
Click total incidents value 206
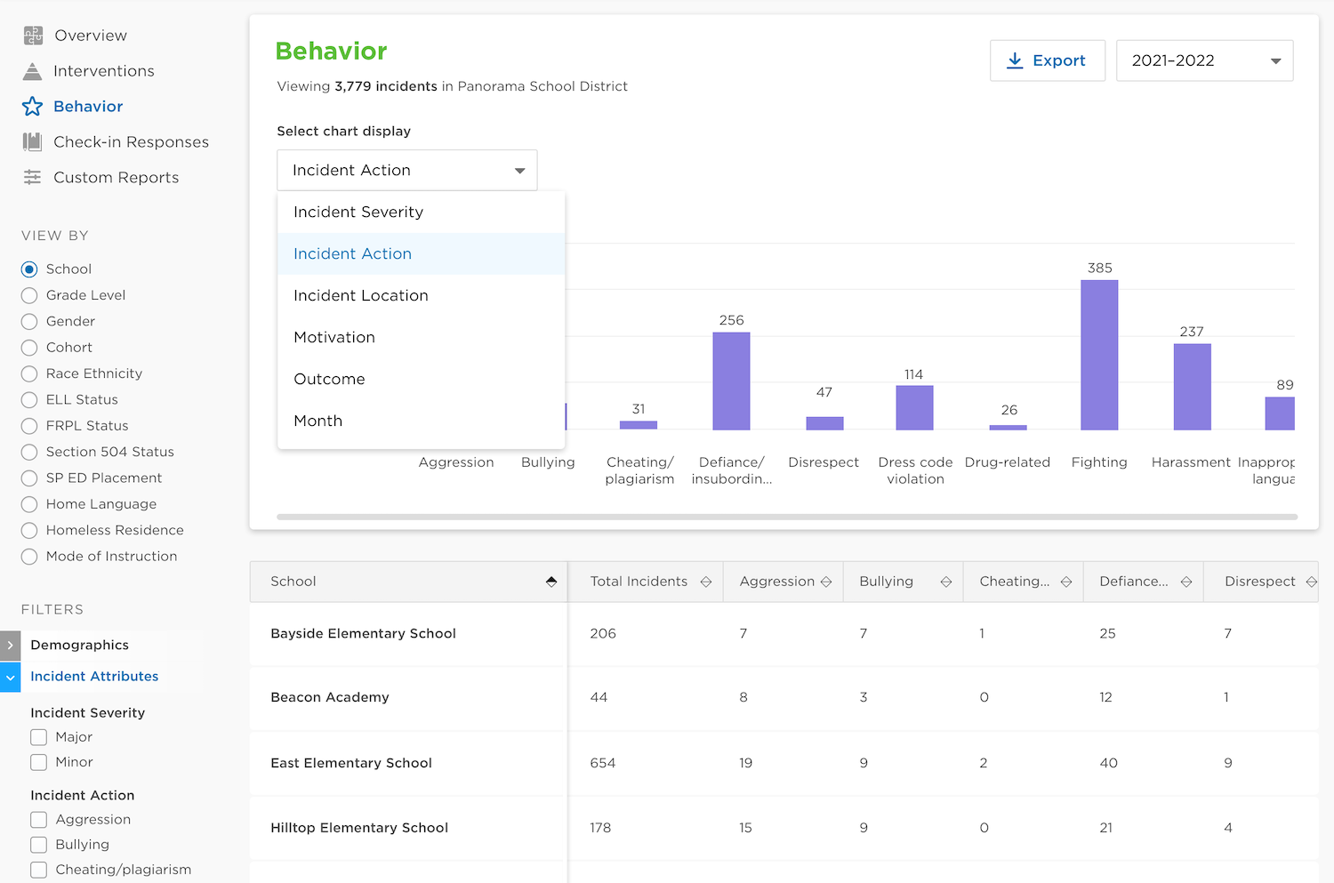click(x=603, y=634)
